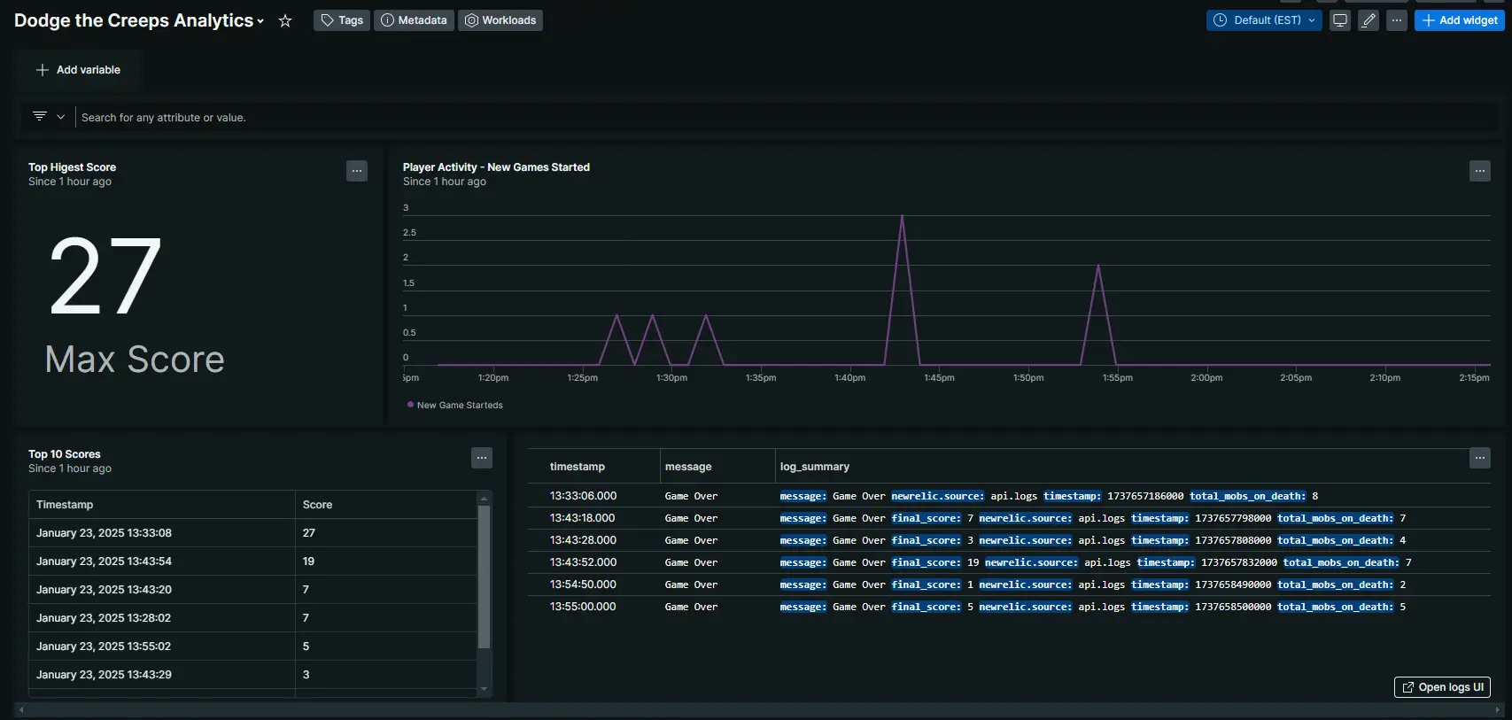Open the logs table widget ellipsis menu
This screenshot has width=1512, height=720.
[x=1480, y=458]
